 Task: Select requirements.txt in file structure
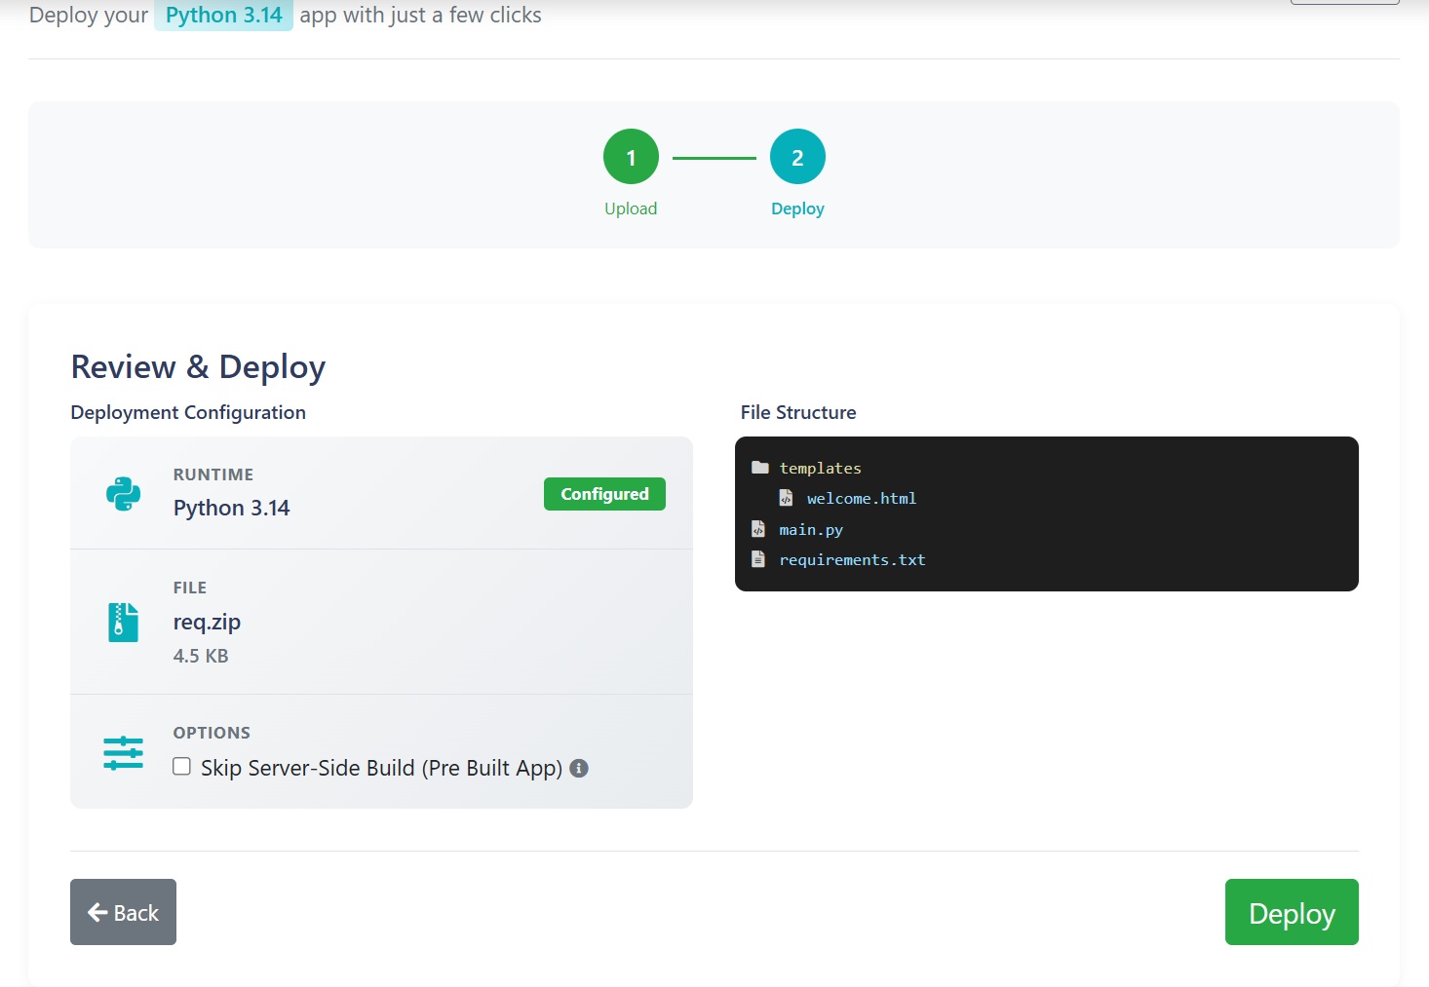point(852,560)
